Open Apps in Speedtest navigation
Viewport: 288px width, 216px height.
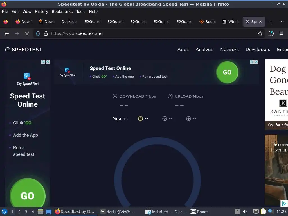183,49
